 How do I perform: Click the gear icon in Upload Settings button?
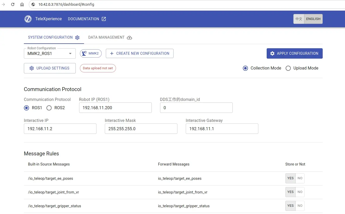(32, 68)
